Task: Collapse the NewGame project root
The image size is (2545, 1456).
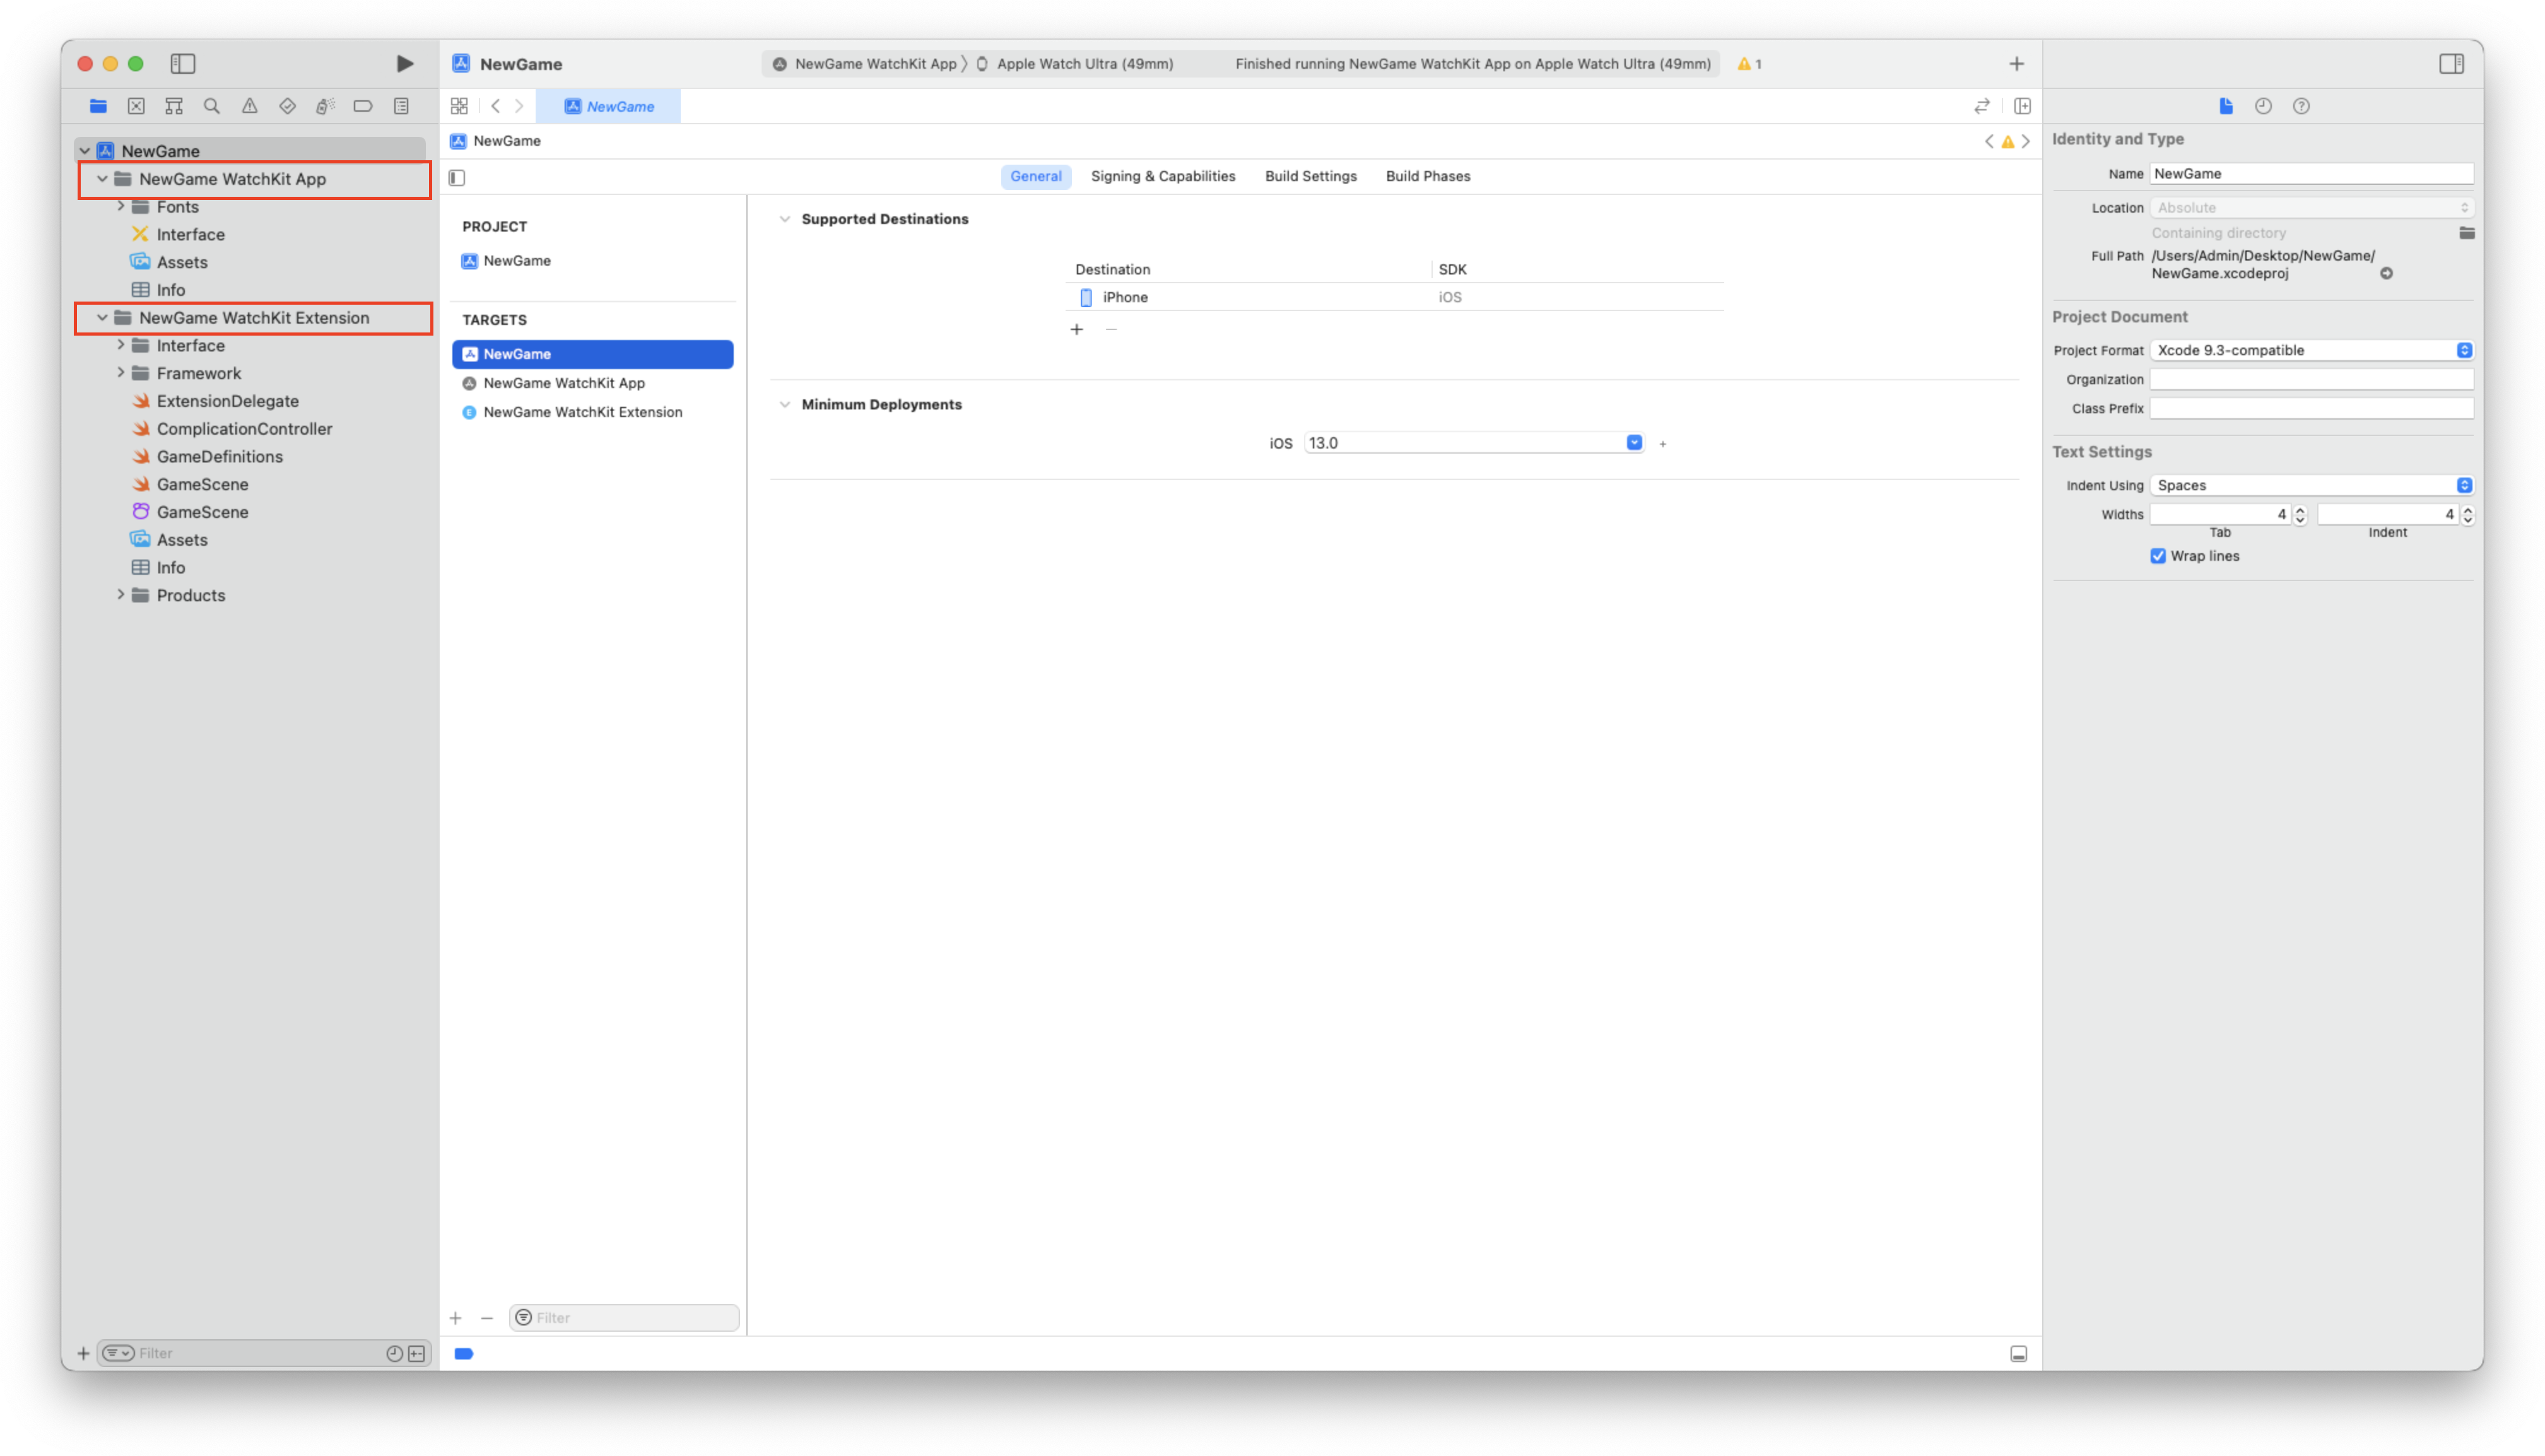Action: coord(85,151)
